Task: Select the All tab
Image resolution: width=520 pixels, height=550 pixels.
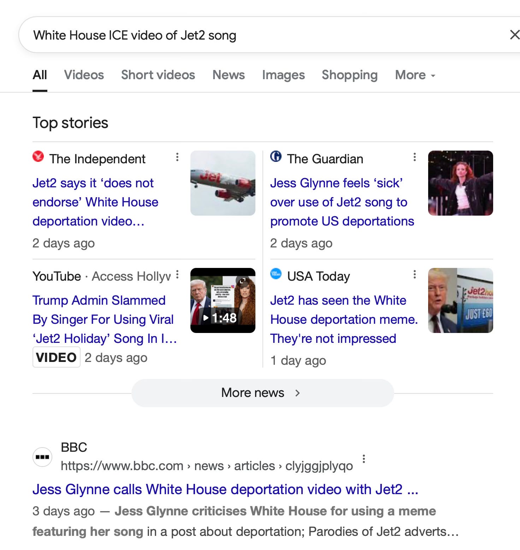Action: (x=40, y=75)
